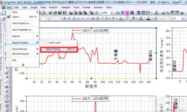Select the Line drawing tool
The width and height of the screenshot is (187, 112).
[6, 82]
